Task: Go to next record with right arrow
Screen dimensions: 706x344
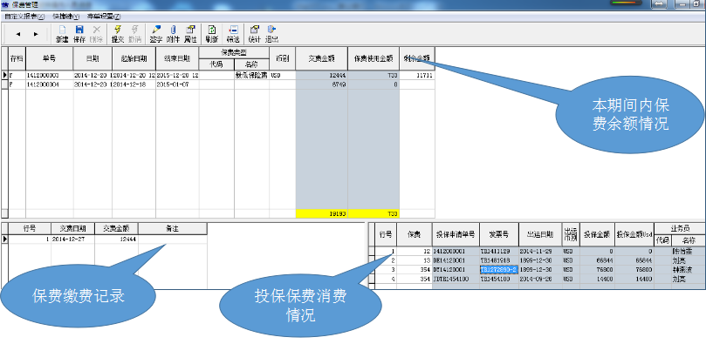Action: pyautogui.click(x=36, y=34)
